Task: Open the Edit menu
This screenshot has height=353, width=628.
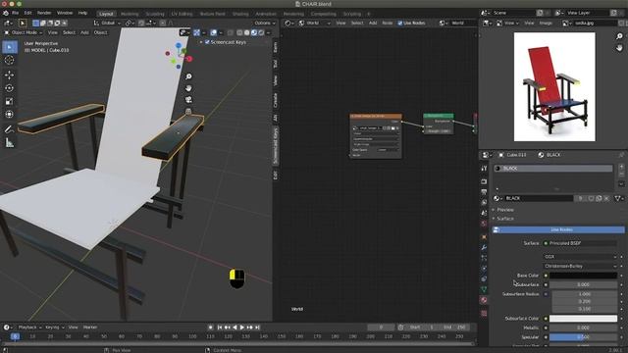Action: tap(27, 13)
